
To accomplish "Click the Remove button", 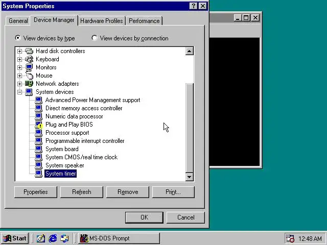I will pyautogui.click(x=128, y=192).
